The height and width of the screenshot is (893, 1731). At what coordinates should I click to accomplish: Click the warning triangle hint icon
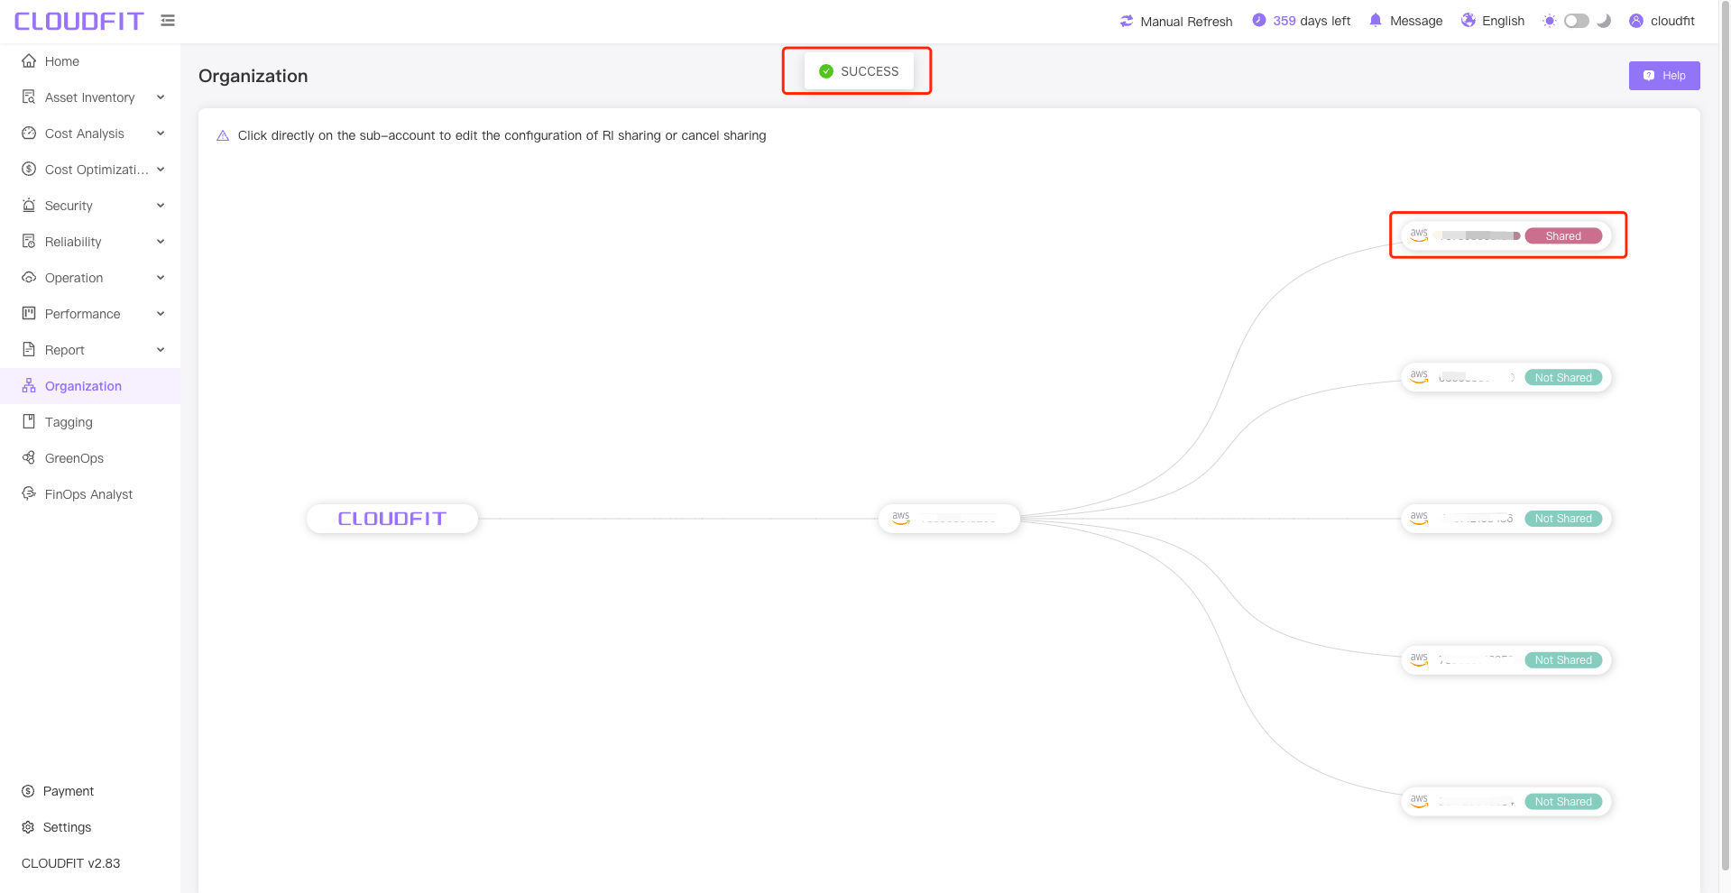[x=223, y=135]
